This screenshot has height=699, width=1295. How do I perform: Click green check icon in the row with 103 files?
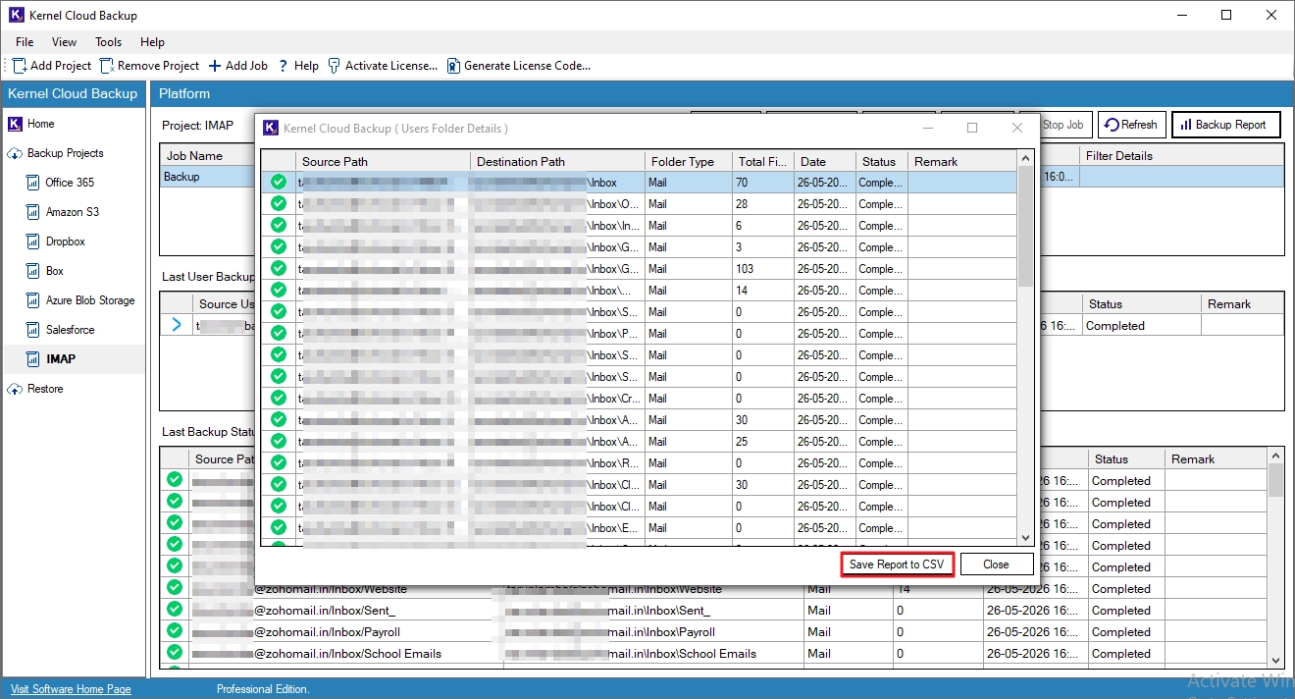click(279, 269)
